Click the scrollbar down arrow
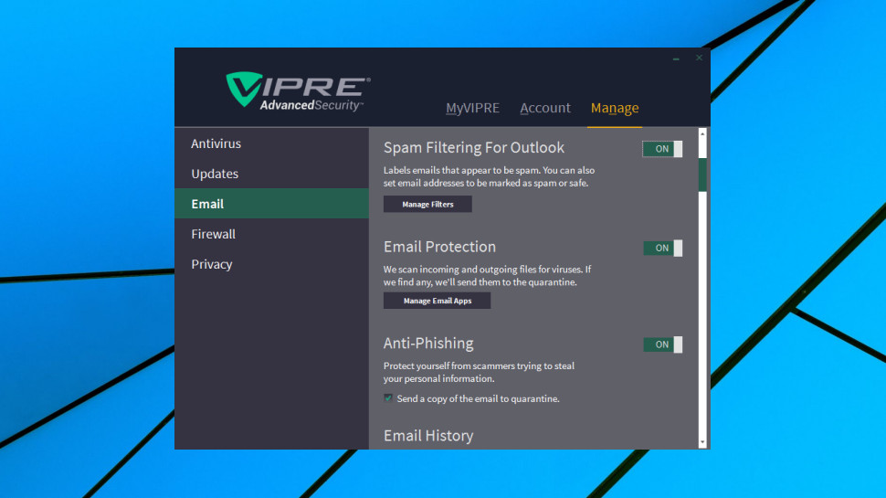This screenshot has height=498, width=886. coord(702,442)
